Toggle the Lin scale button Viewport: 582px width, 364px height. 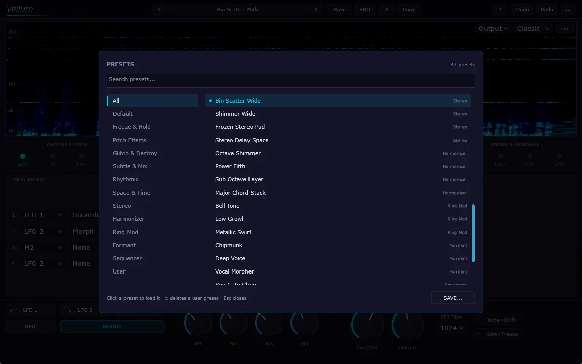pyautogui.click(x=565, y=28)
